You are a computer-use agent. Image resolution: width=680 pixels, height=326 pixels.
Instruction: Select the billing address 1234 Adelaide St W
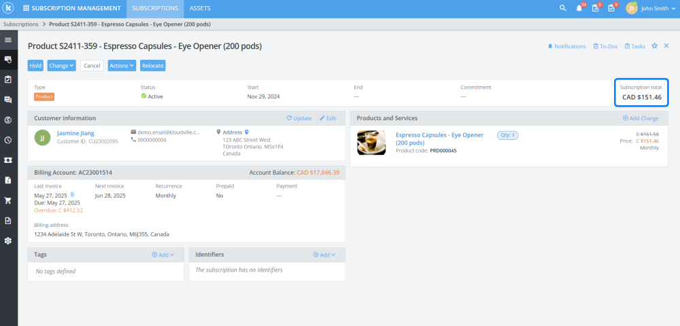pyautogui.click(x=102, y=234)
